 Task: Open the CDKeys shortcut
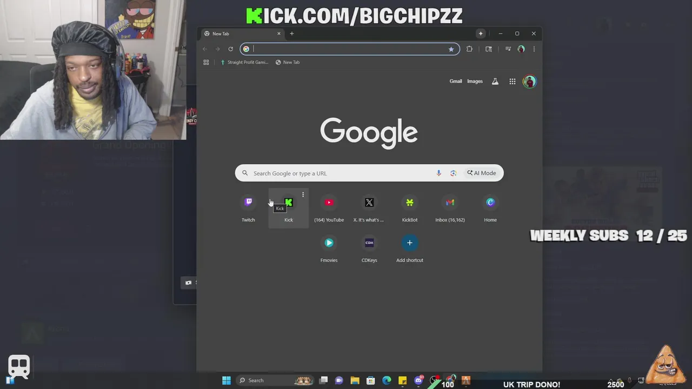369,249
